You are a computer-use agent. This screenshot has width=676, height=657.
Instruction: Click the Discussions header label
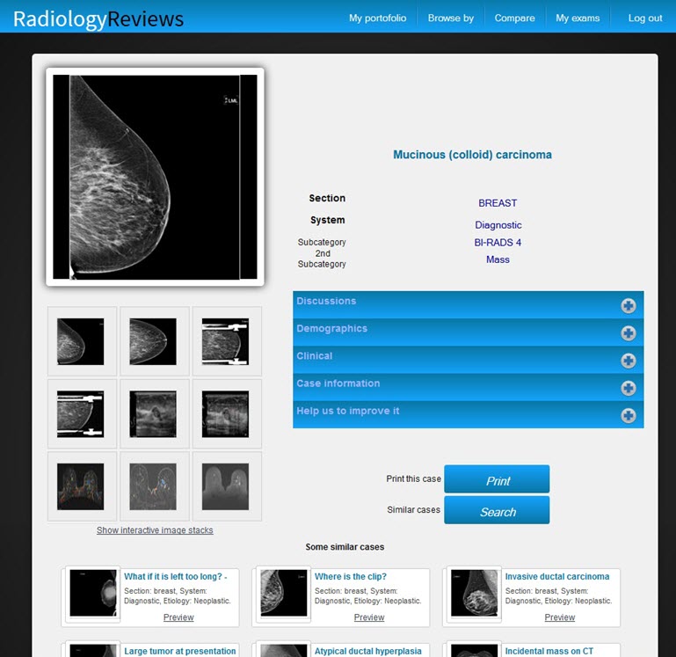tap(326, 301)
